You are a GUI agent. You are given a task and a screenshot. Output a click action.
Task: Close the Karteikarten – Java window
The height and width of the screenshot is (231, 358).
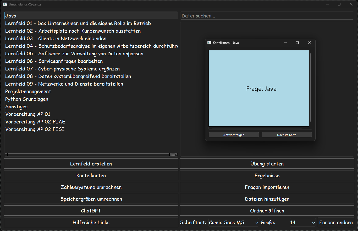point(309,43)
